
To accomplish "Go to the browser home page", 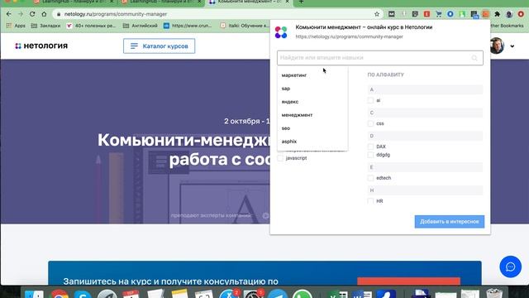I will pos(44,14).
